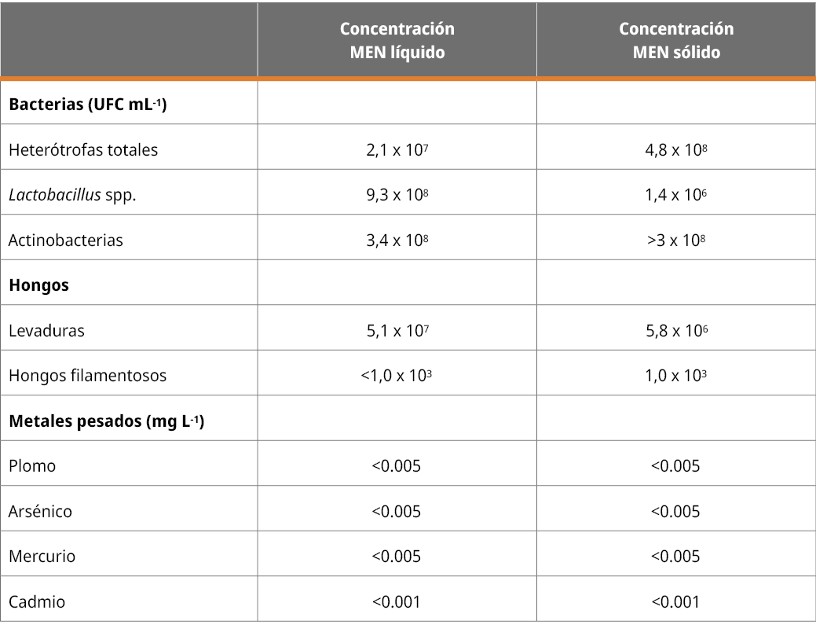Select the Heterótrofas totales row label
Viewport: 816px width, 632px height.
tap(83, 150)
